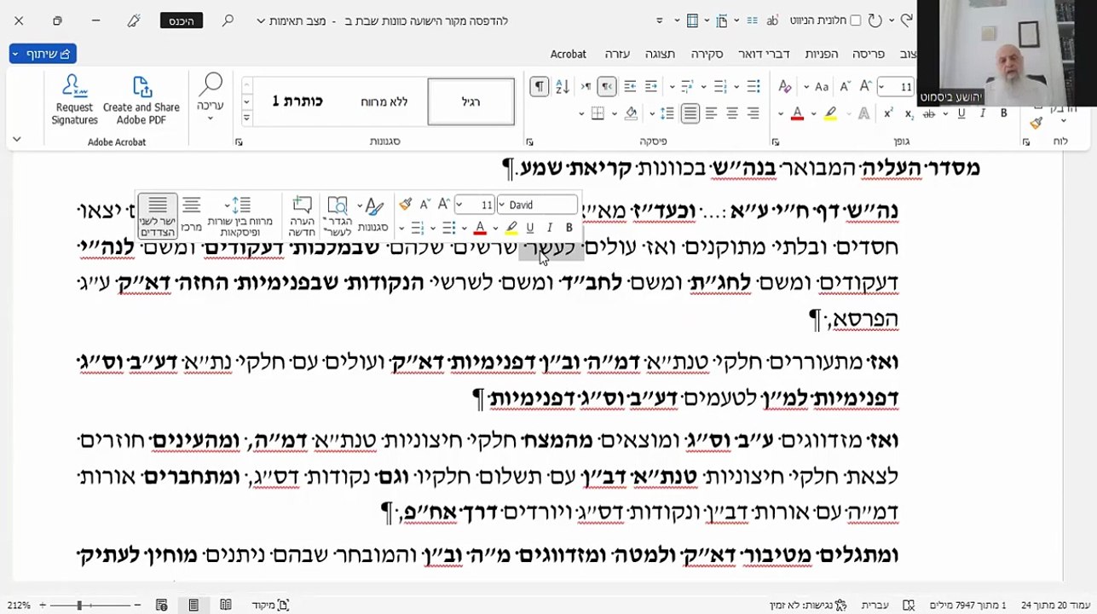The height and width of the screenshot is (614, 1097).
Task: Click the הגדר לעשר define button
Action: pyautogui.click(x=338, y=216)
